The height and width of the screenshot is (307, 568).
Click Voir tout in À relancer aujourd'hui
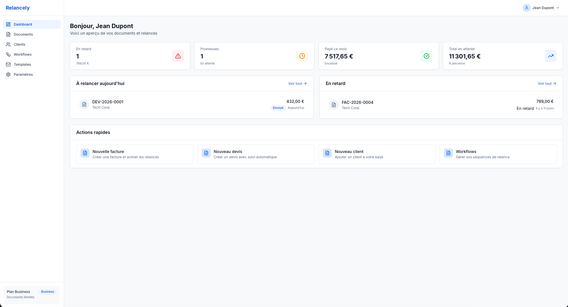[x=297, y=84]
